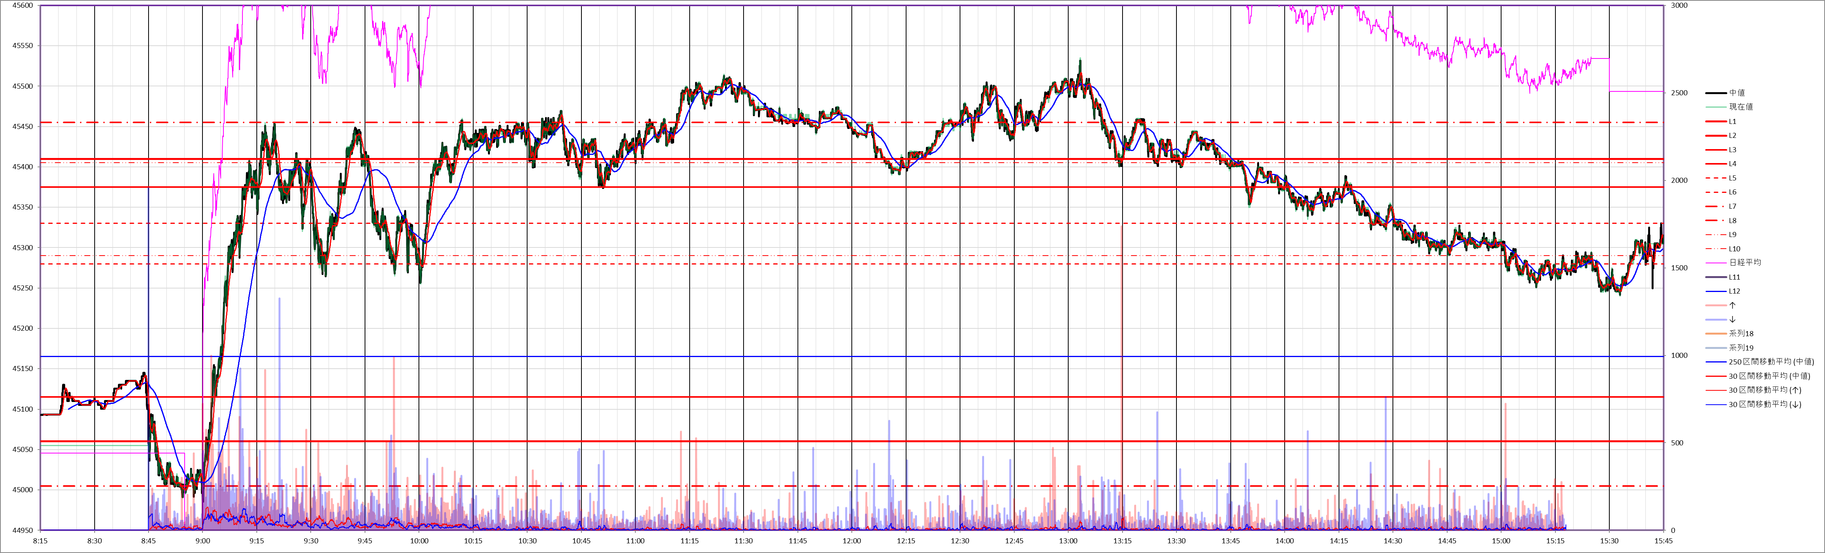Screen dimensions: 1825x553
Task: Click the L7 dash-dot legend entry
Action: click(1732, 206)
